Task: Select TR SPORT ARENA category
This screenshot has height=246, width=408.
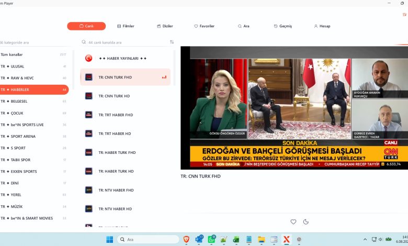Action: tap(34, 136)
